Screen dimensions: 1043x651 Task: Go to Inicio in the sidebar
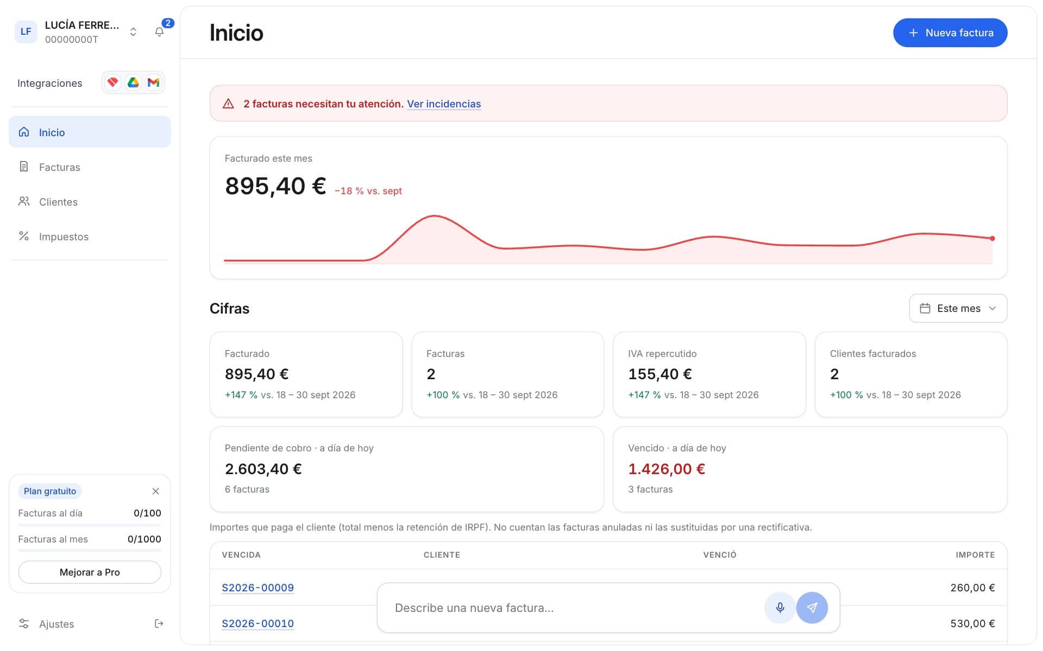pyautogui.click(x=90, y=132)
